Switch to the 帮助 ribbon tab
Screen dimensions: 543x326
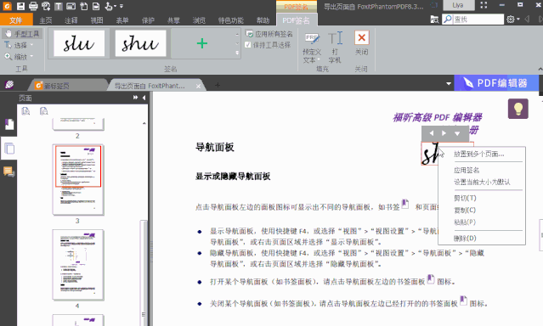click(263, 20)
